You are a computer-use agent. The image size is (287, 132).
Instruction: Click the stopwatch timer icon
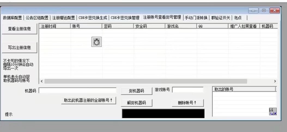pyautogui.click(x=96, y=42)
